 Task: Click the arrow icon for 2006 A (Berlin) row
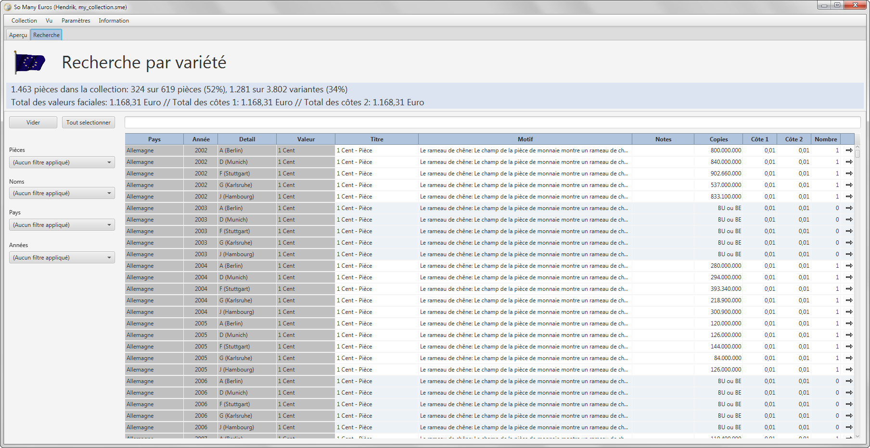click(849, 381)
